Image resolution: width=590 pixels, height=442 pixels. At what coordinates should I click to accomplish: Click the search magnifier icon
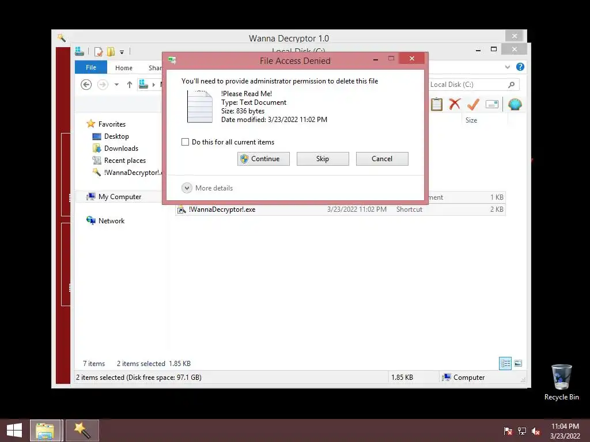tap(512, 85)
